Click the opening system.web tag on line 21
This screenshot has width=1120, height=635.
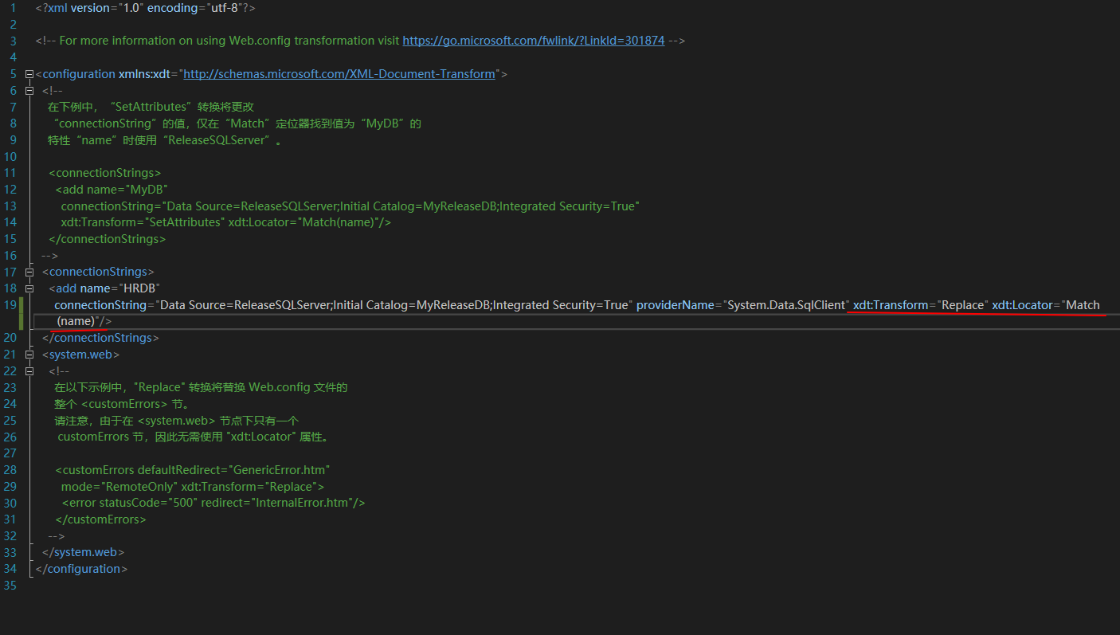(81, 355)
